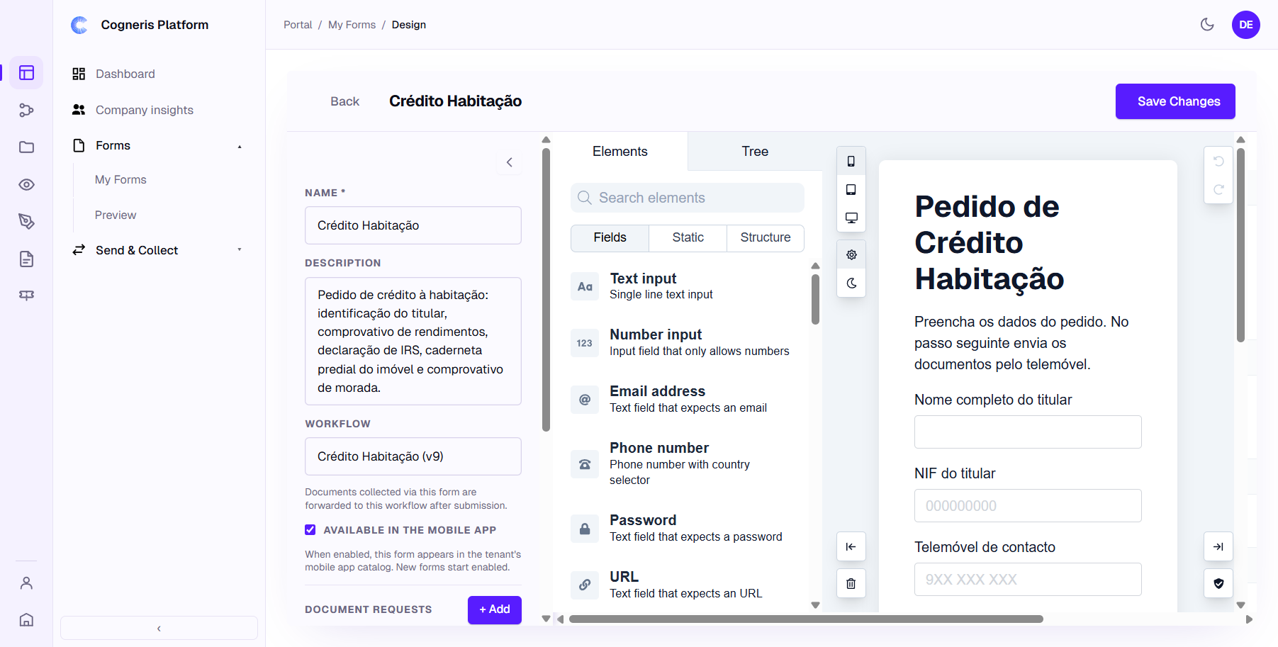Click + Add for Document Requests
This screenshot has height=647, width=1278.
click(495, 609)
